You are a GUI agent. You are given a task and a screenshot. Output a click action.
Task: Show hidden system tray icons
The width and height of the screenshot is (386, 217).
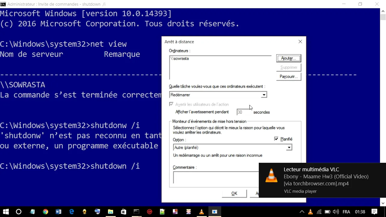(x=302, y=212)
